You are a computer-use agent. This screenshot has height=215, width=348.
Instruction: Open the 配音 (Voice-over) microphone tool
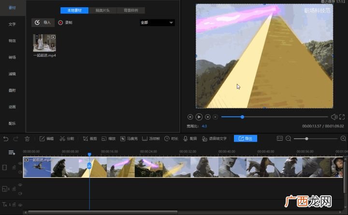[190, 139]
